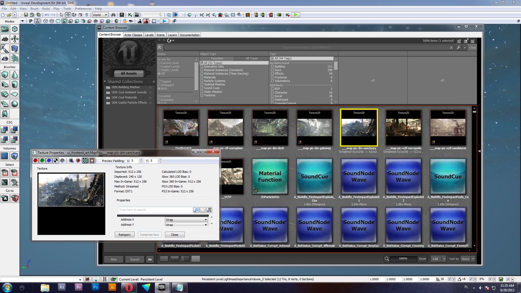Click Windows Start orb

pyautogui.click(x=7, y=287)
